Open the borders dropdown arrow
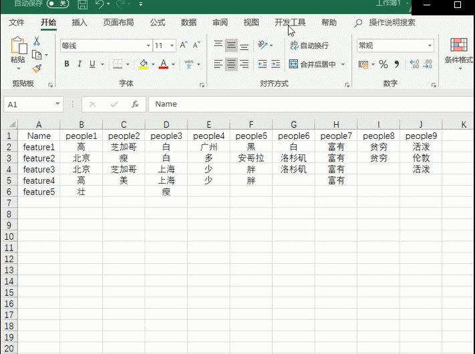The width and height of the screenshot is (475, 354). 128,64
